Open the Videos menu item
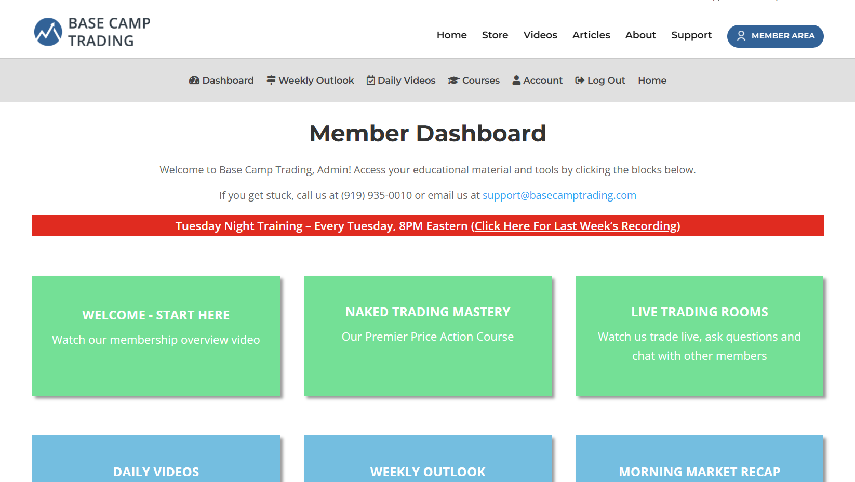 540,35
